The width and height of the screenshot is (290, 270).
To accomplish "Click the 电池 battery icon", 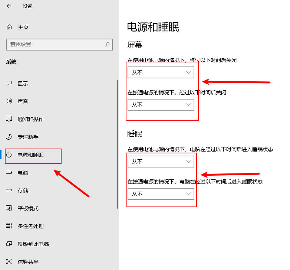I will click(9, 173).
